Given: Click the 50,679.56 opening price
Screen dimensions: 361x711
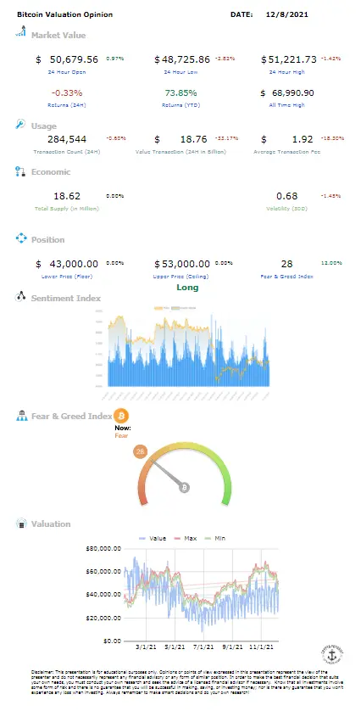Looking at the screenshot, I should 73,59.
